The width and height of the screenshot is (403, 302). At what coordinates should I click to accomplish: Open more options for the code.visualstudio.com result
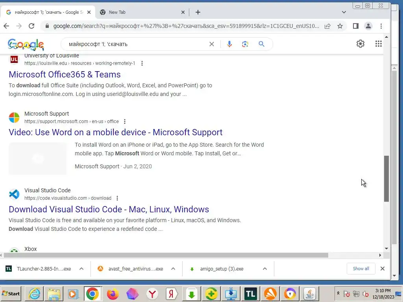[117, 198]
